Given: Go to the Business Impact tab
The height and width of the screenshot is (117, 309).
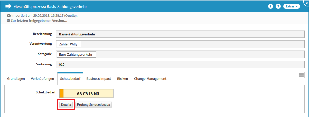Looking at the screenshot, I should [99, 79].
